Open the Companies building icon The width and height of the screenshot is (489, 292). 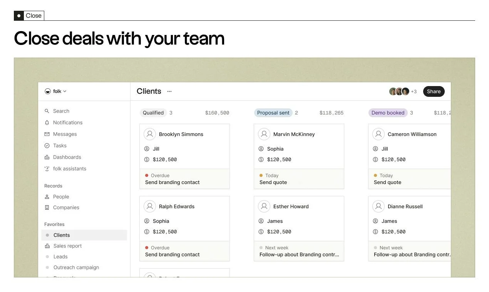point(47,207)
